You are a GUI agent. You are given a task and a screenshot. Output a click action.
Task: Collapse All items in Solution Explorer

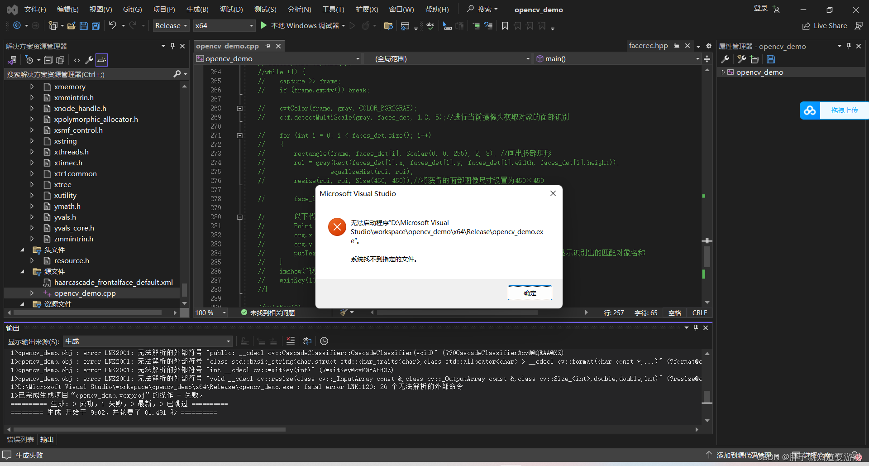48,60
